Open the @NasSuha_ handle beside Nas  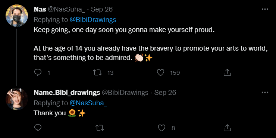point(66,9)
